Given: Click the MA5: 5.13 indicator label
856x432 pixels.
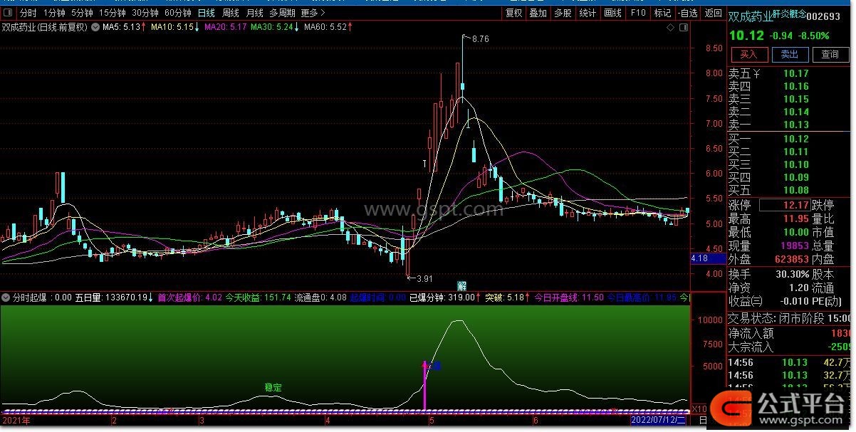Looking at the screenshot, I should click(x=122, y=27).
